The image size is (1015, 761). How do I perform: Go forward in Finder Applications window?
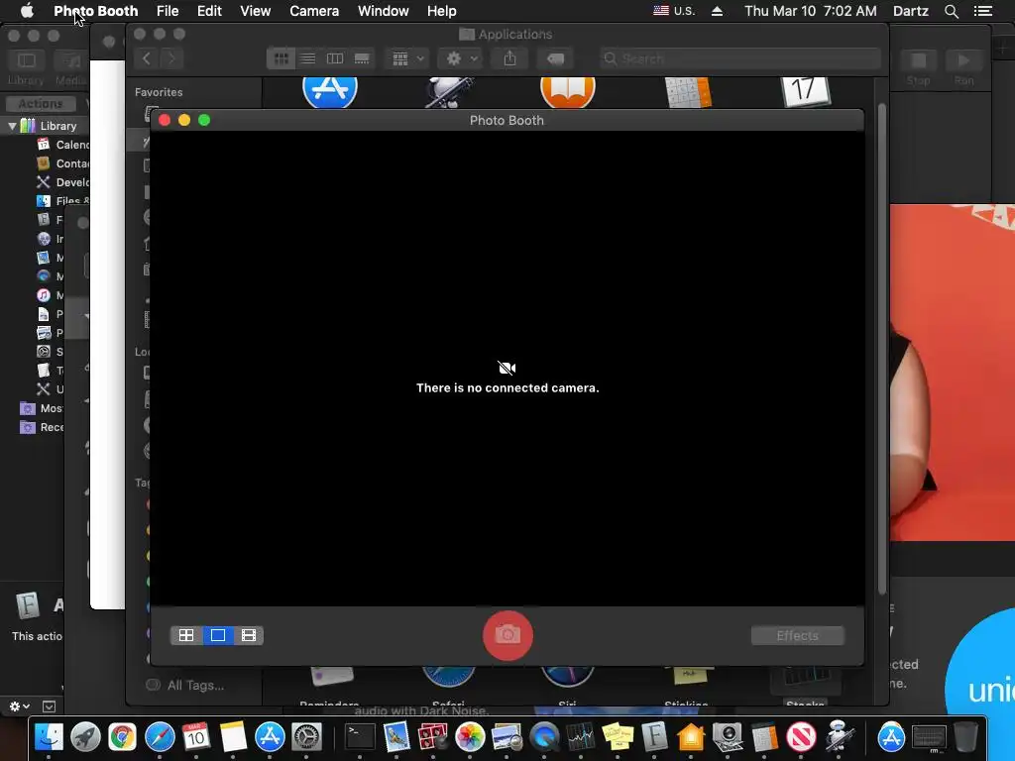click(170, 58)
